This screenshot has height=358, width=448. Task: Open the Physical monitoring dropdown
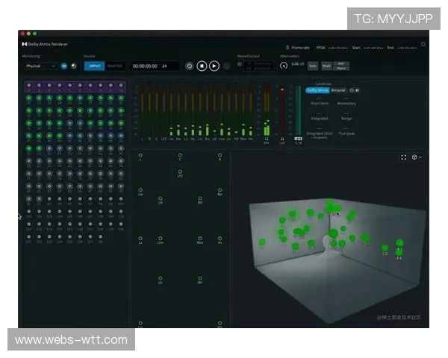(41, 66)
